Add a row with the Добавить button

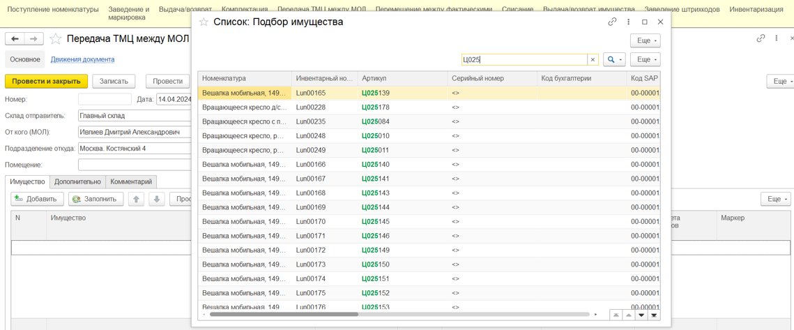37,200
